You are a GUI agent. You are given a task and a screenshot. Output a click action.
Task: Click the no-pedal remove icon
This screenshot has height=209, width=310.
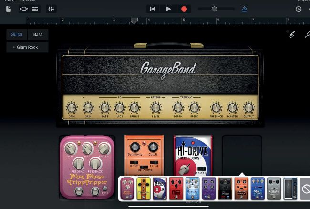(305, 189)
